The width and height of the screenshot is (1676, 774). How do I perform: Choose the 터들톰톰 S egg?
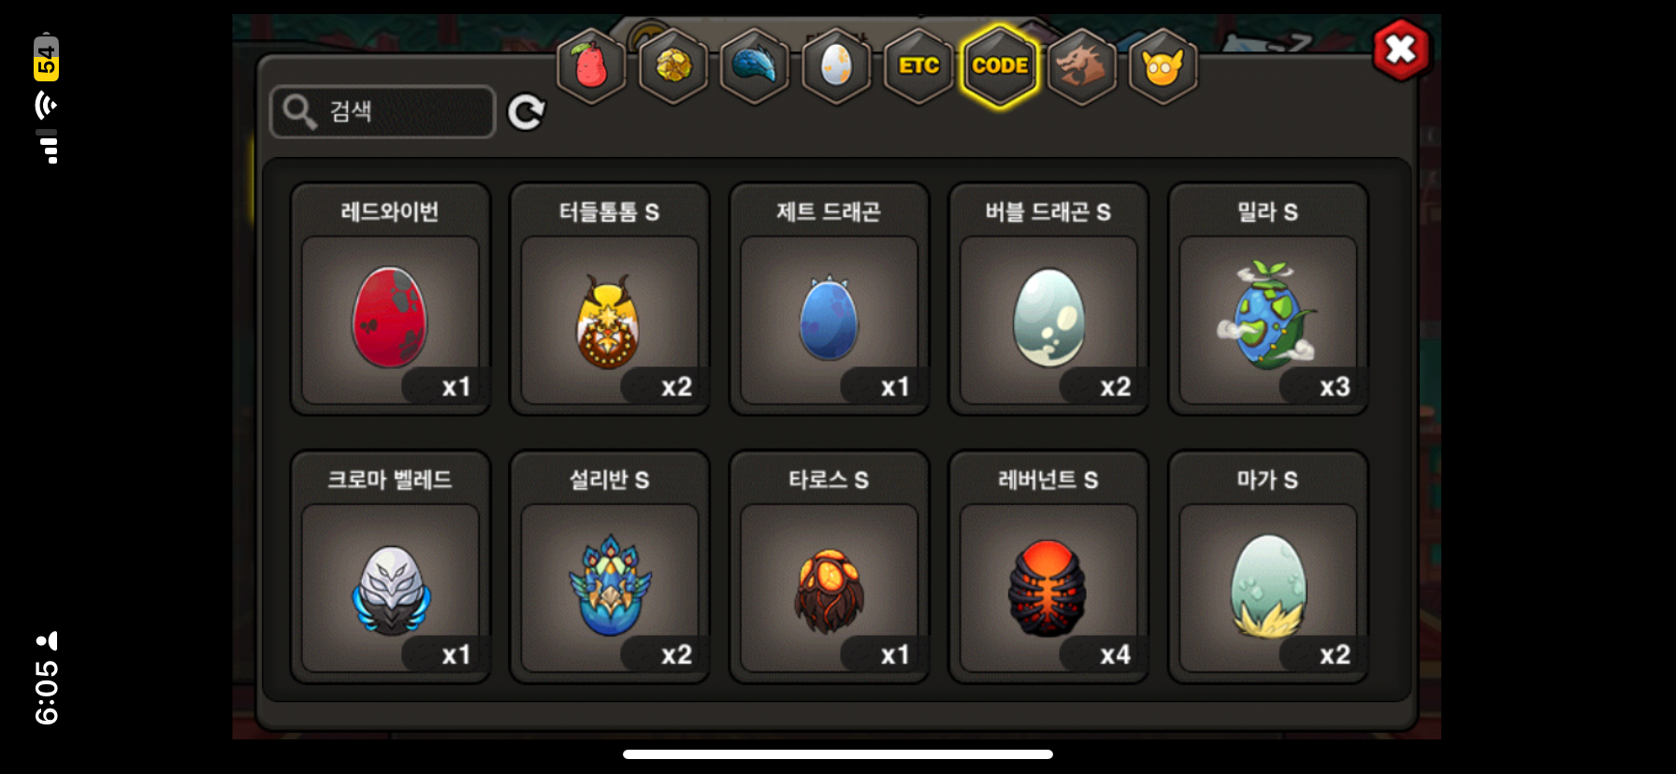pyautogui.click(x=610, y=299)
